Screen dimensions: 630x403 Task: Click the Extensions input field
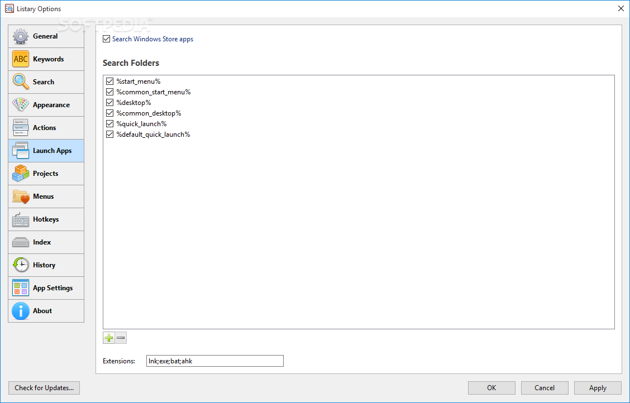click(x=215, y=361)
